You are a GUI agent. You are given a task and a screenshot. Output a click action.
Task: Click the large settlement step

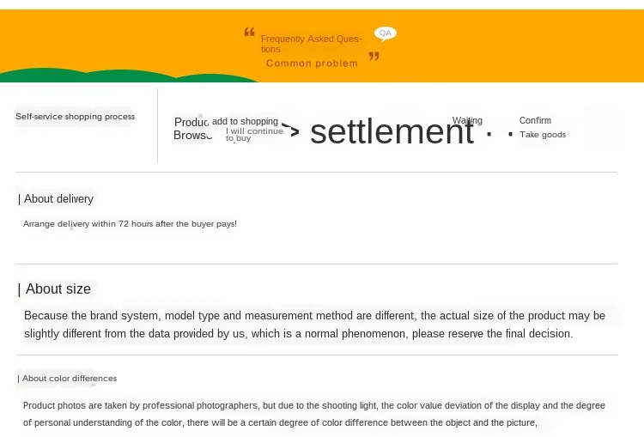392,131
